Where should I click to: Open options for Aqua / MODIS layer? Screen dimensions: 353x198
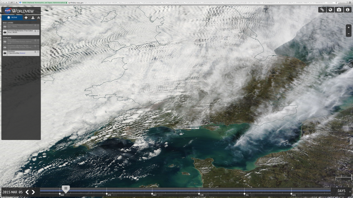tap(36, 25)
